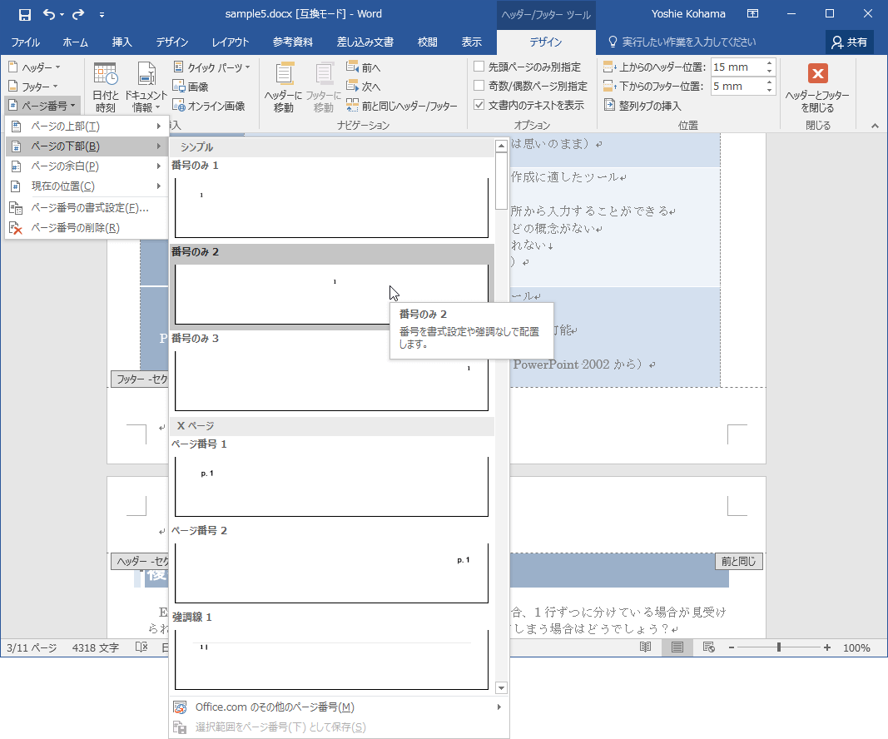Click the lightbulb tell me search box
Screen dimensions: 888x739
click(x=682, y=42)
